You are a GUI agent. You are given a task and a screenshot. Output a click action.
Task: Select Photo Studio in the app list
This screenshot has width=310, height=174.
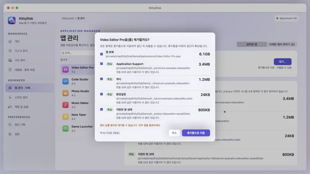(78, 93)
